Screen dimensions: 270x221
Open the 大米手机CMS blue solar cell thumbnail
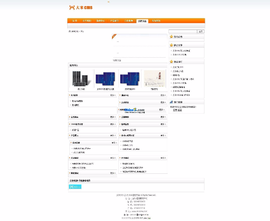point(130,79)
